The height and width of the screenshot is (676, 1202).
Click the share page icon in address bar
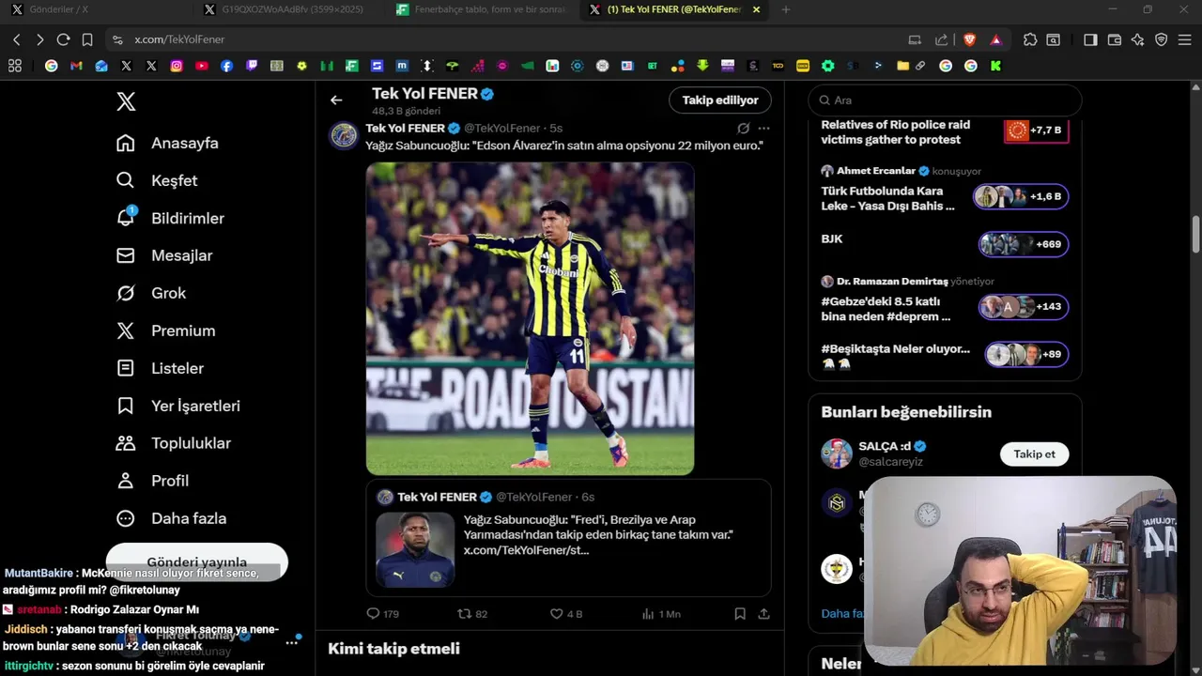941,39
